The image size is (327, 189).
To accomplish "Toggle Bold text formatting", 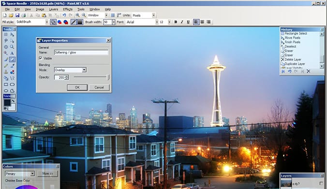I will click(x=176, y=22).
